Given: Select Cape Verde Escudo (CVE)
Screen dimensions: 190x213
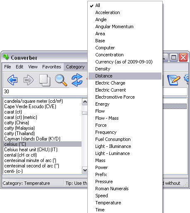Looking at the screenshot, I should coord(42,106).
